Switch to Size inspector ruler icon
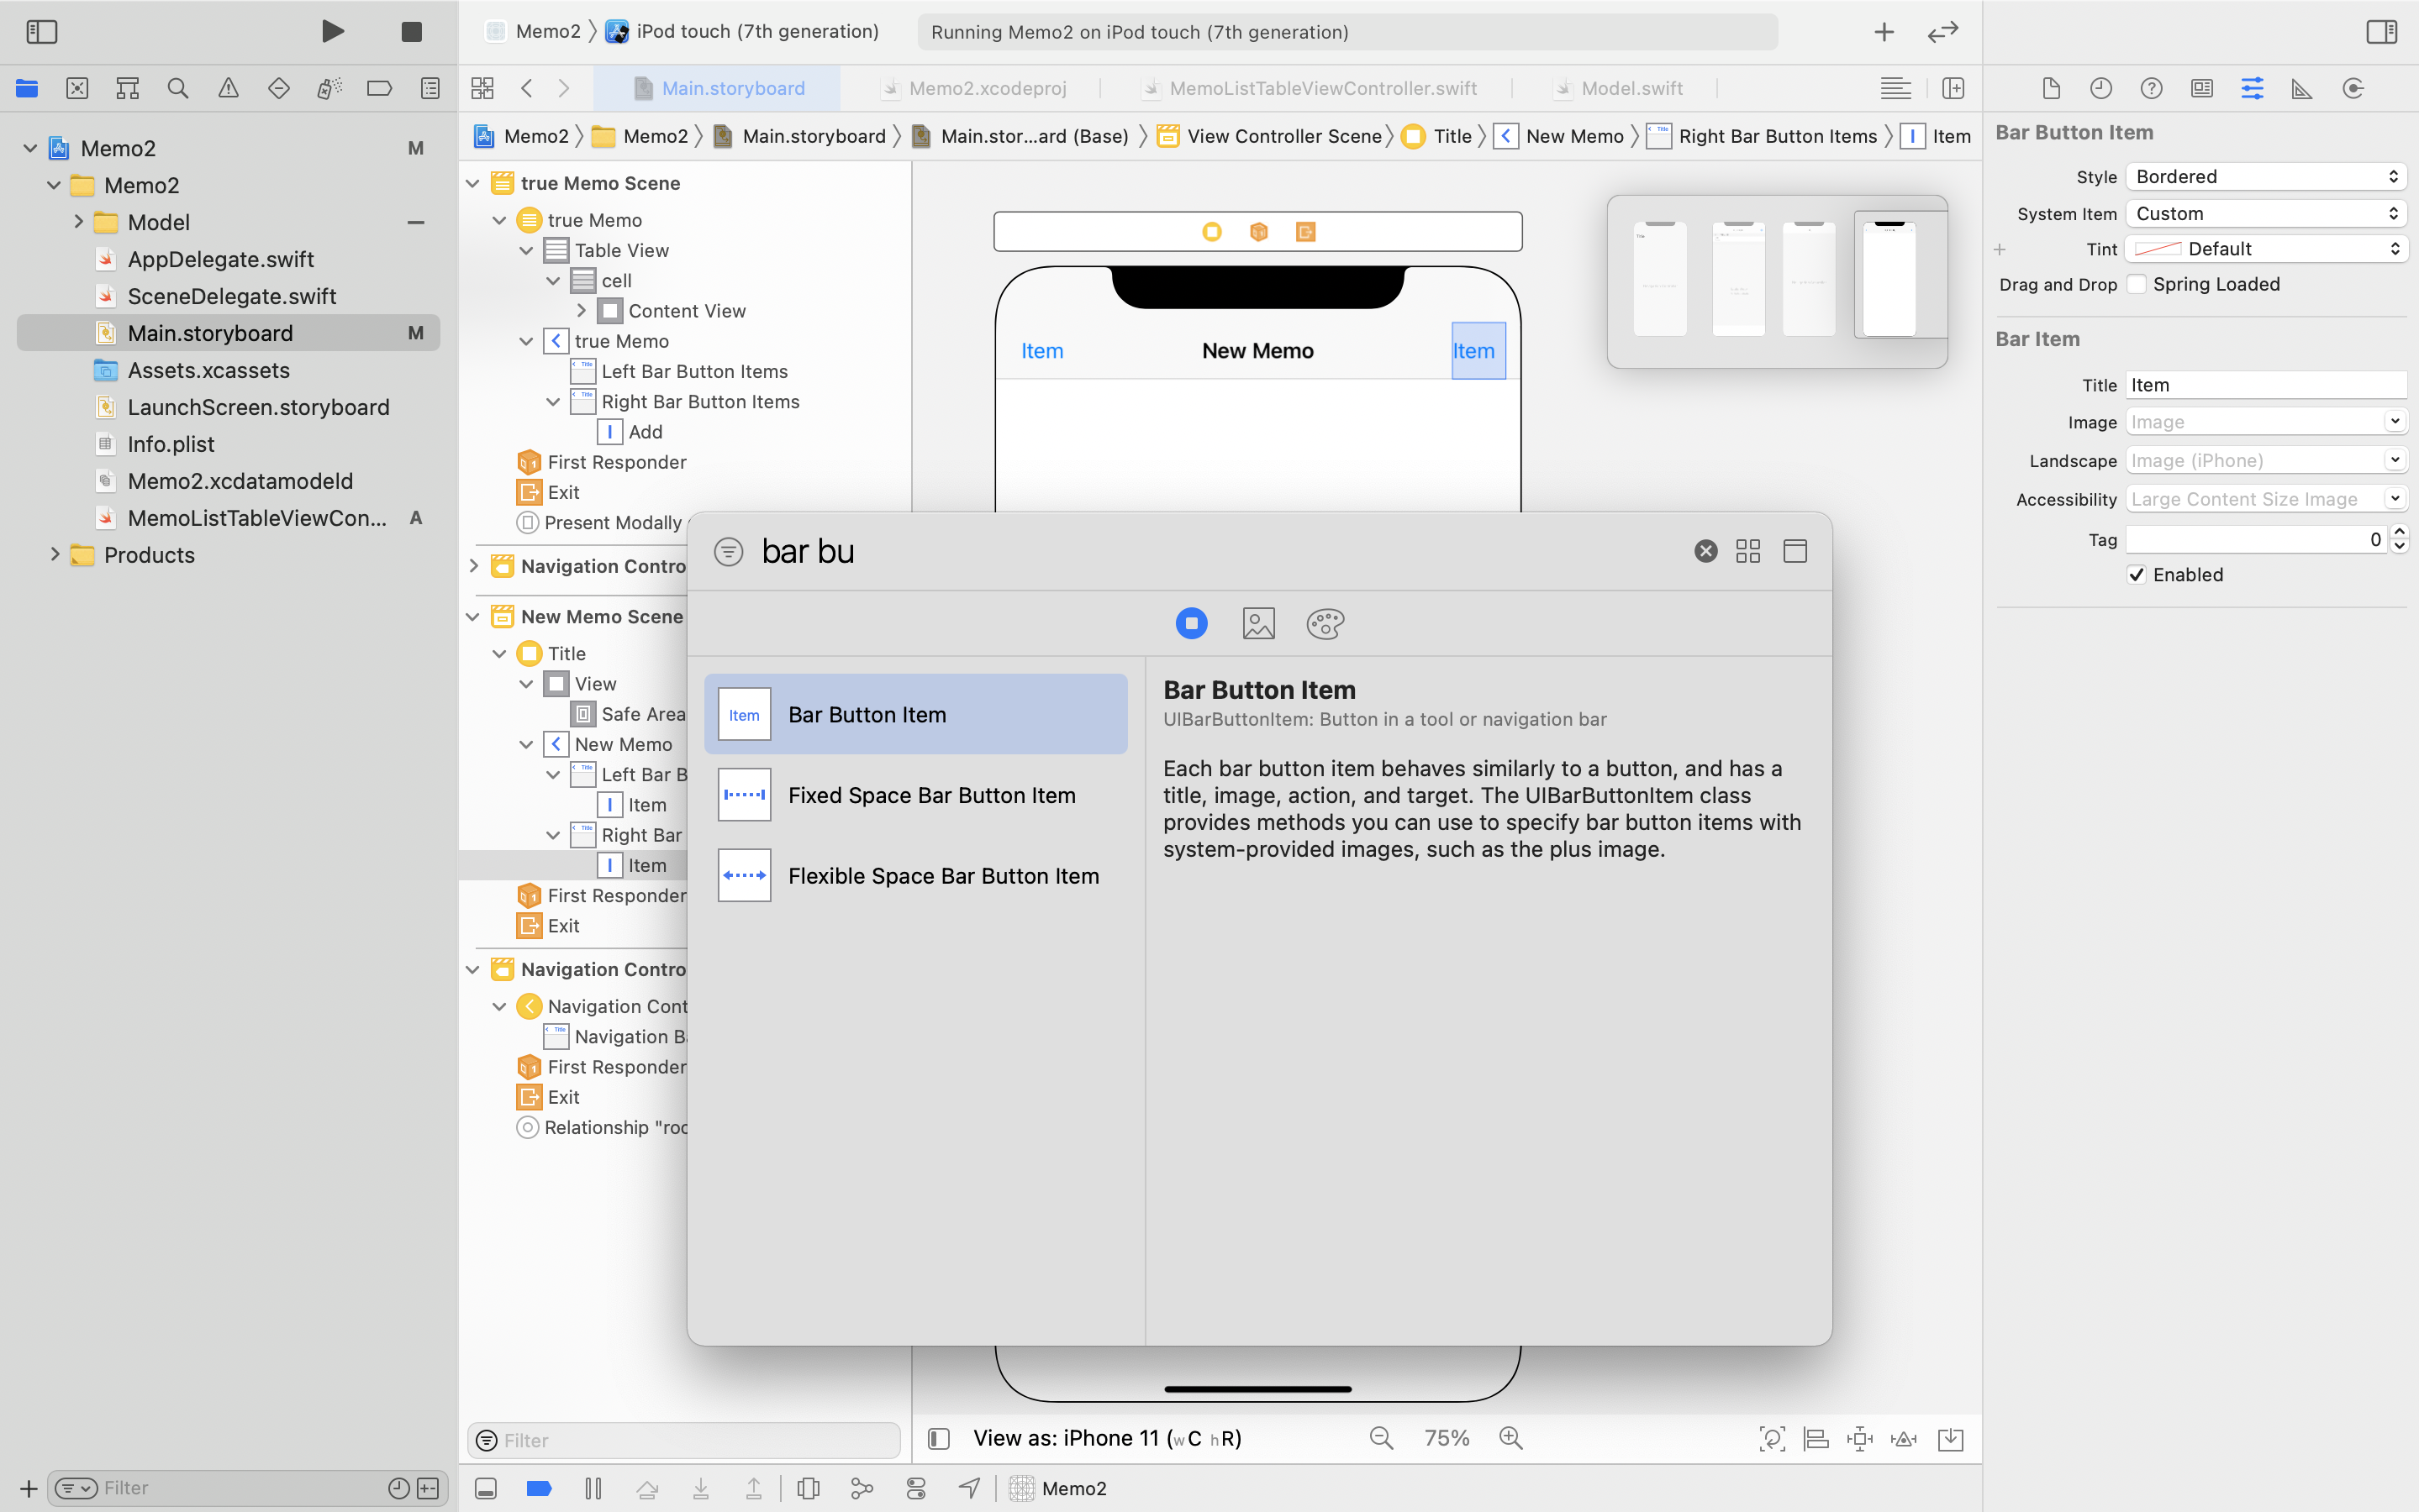 (x=2302, y=88)
